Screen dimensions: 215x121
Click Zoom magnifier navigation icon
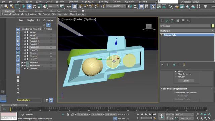197,114
